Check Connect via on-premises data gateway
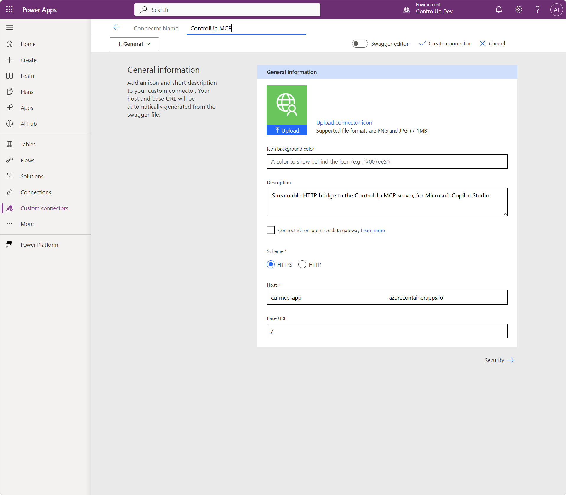This screenshot has width=566, height=495. coord(271,230)
